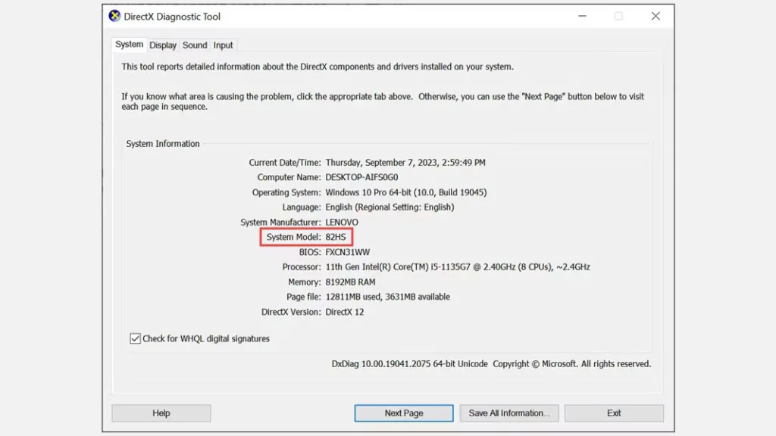This screenshot has width=776, height=436.
Task: Click the Computer Name label
Action: 289,177
